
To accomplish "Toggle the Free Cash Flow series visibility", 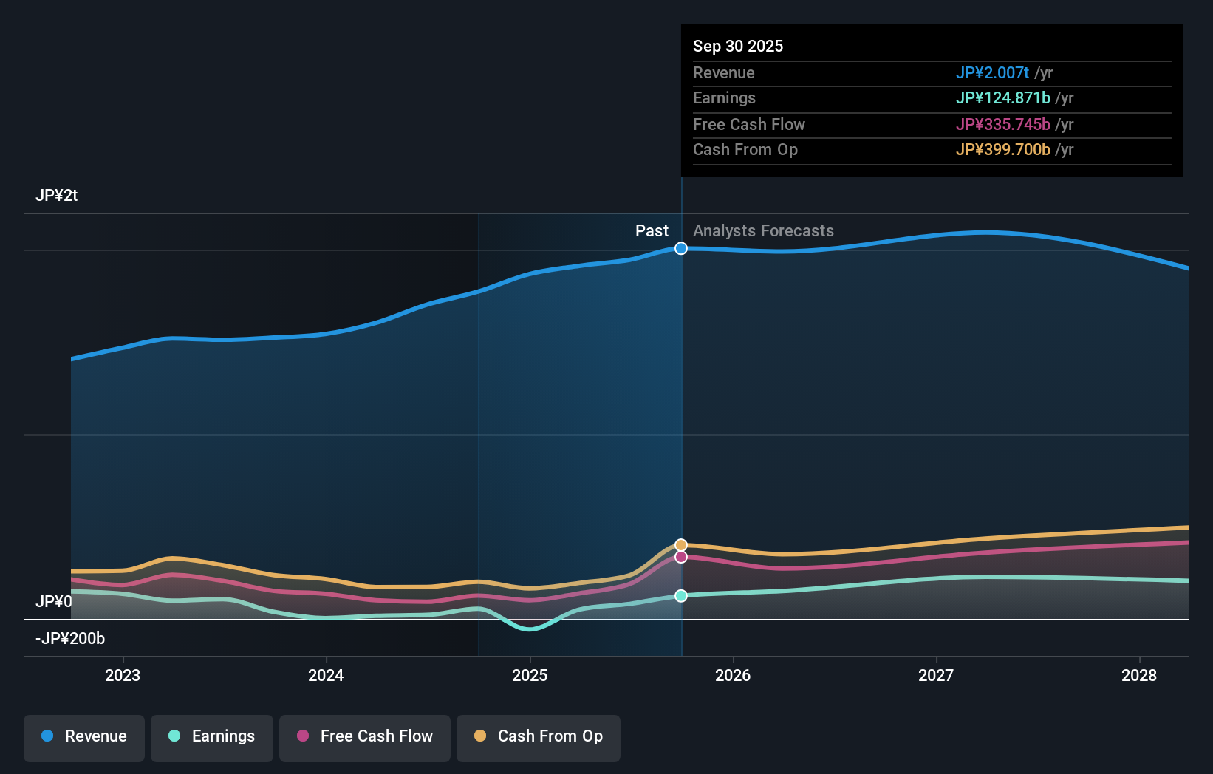I will [x=364, y=738].
